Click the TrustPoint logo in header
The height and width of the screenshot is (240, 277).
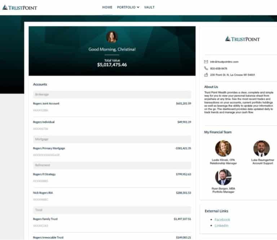(19, 8)
